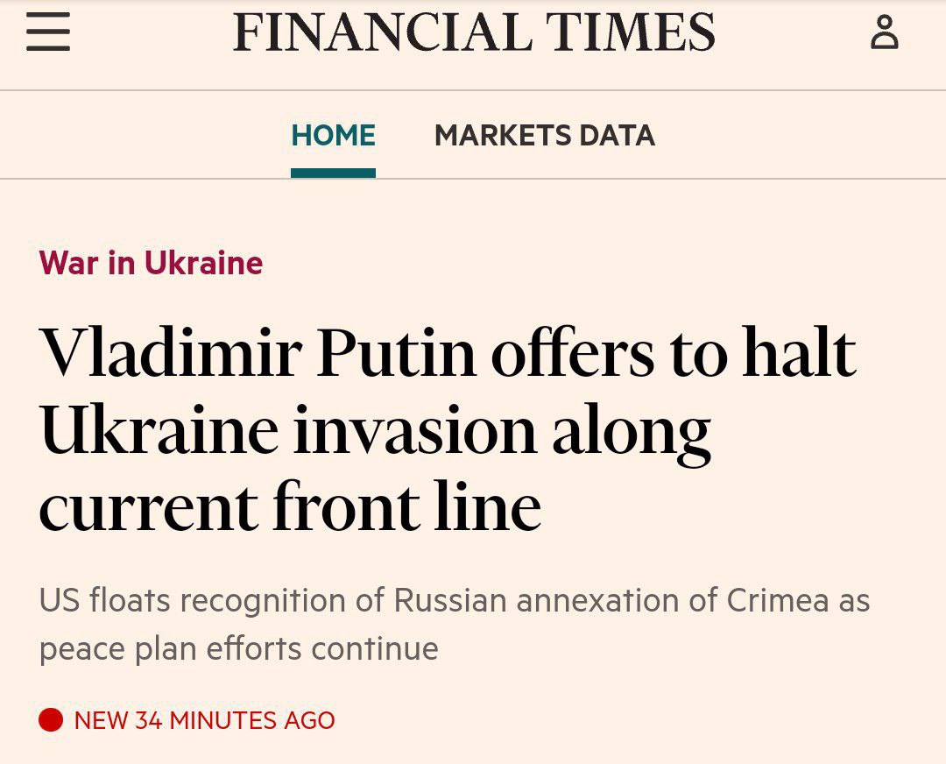Open the War in Ukraine topic
The height and width of the screenshot is (764, 946).
pos(151,263)
